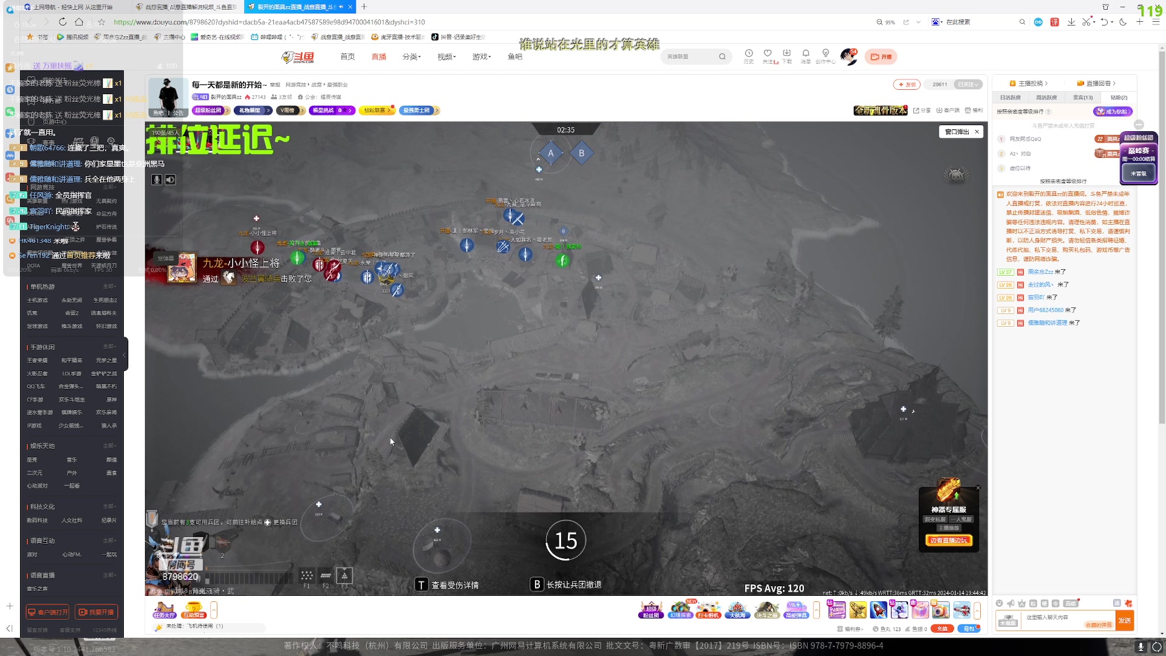Open the 直播回看 replay link

[x=1096, y=83]
